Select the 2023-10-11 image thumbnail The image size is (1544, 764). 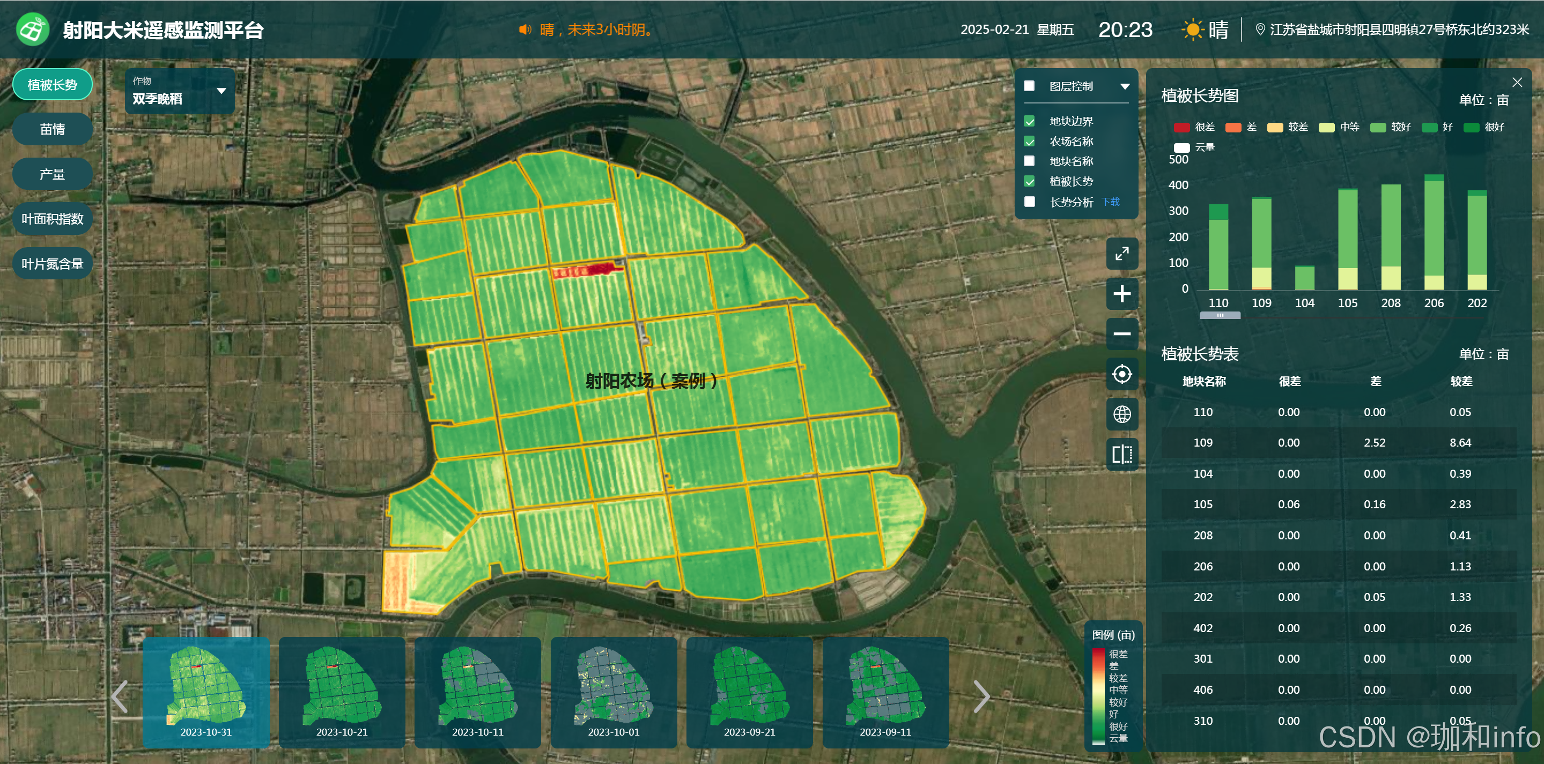[477, 692]
